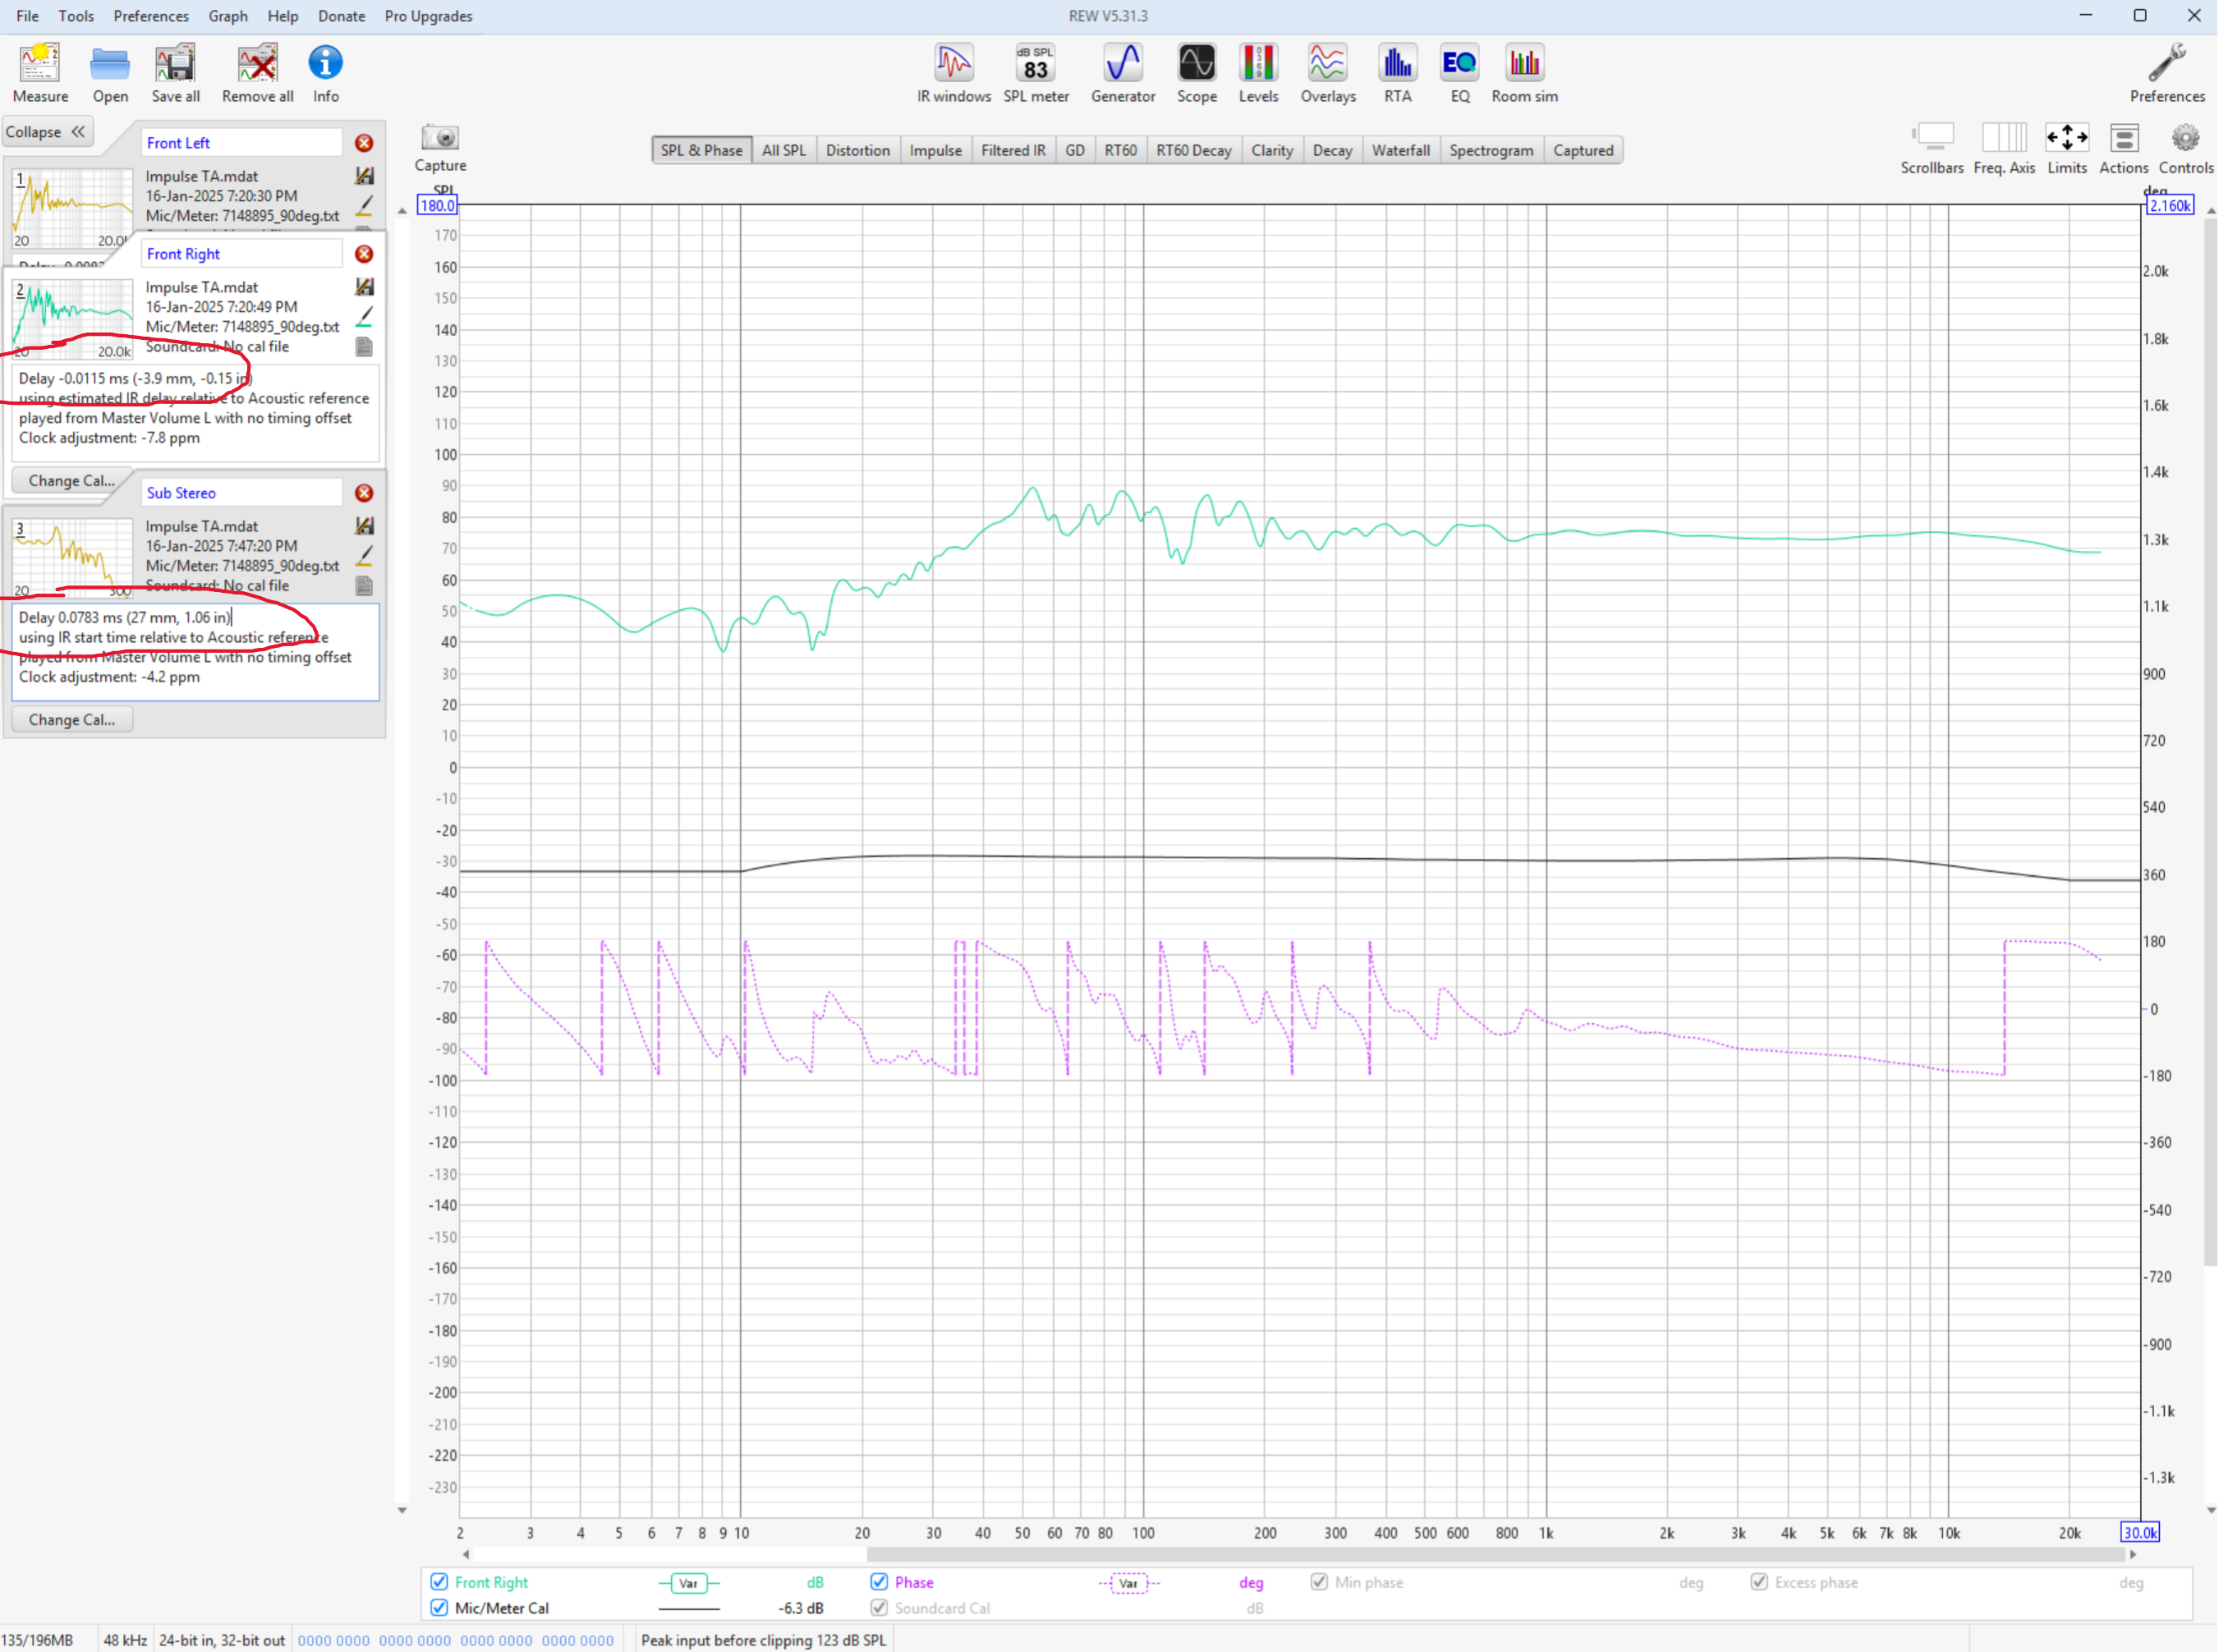
Task: Open the Levels tool
Action: [1258, 73]
